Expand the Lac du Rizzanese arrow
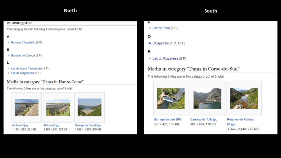Viewport: 281px width, 158px height. click(x=150, y=58)
